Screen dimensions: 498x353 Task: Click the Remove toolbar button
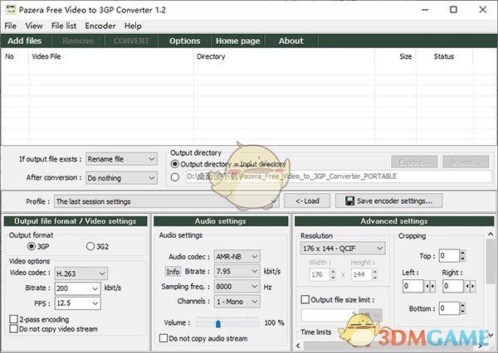[x=78, y=41]
